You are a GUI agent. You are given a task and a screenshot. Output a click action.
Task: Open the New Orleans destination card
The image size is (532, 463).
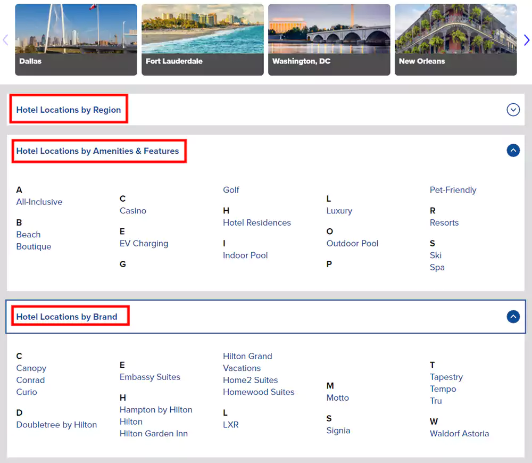(x=456, y=39)
